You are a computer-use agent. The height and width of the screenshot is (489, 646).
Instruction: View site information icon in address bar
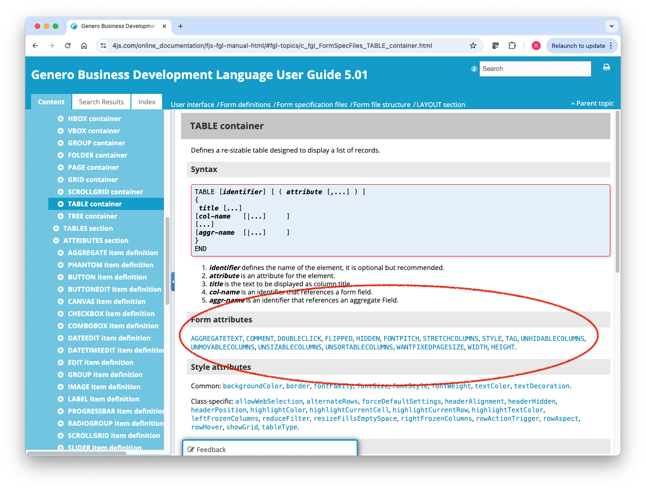[x=103, y=46]
